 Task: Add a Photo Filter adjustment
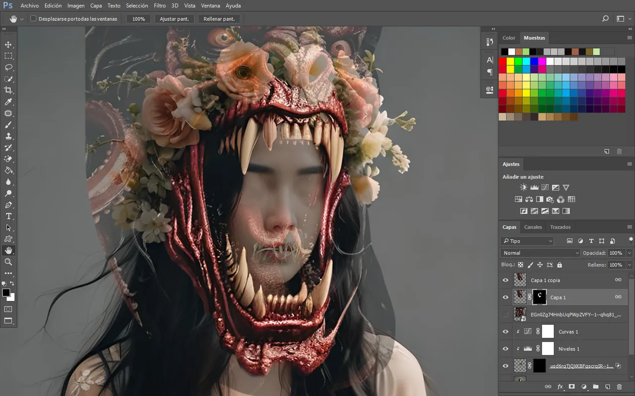point(550,199)
